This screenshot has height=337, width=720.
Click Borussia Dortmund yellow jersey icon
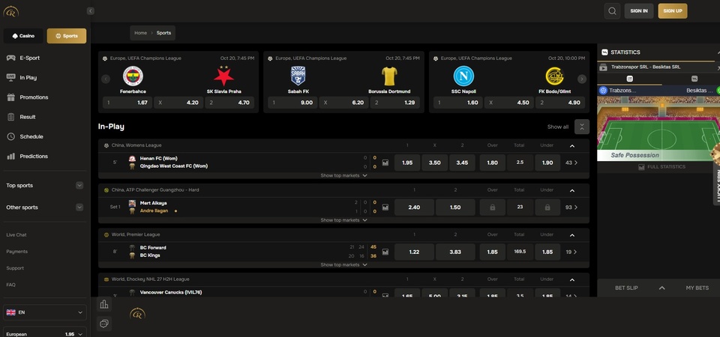click(x=389, y=76)
